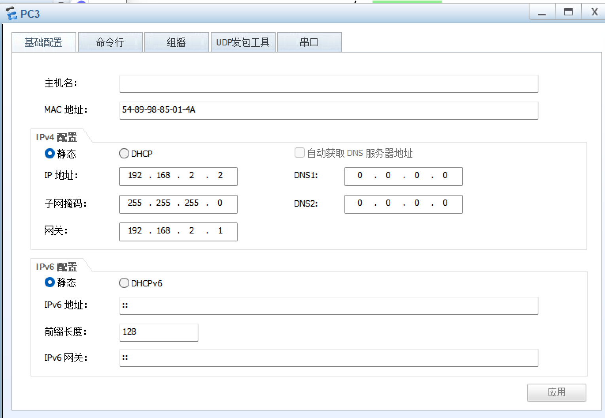
Task: Click the DNS1 address field
Action: point(404,176)
